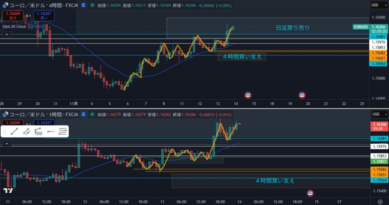
Task: Open the USD currency dropdown on lower chart
Action: coord(378,114)
